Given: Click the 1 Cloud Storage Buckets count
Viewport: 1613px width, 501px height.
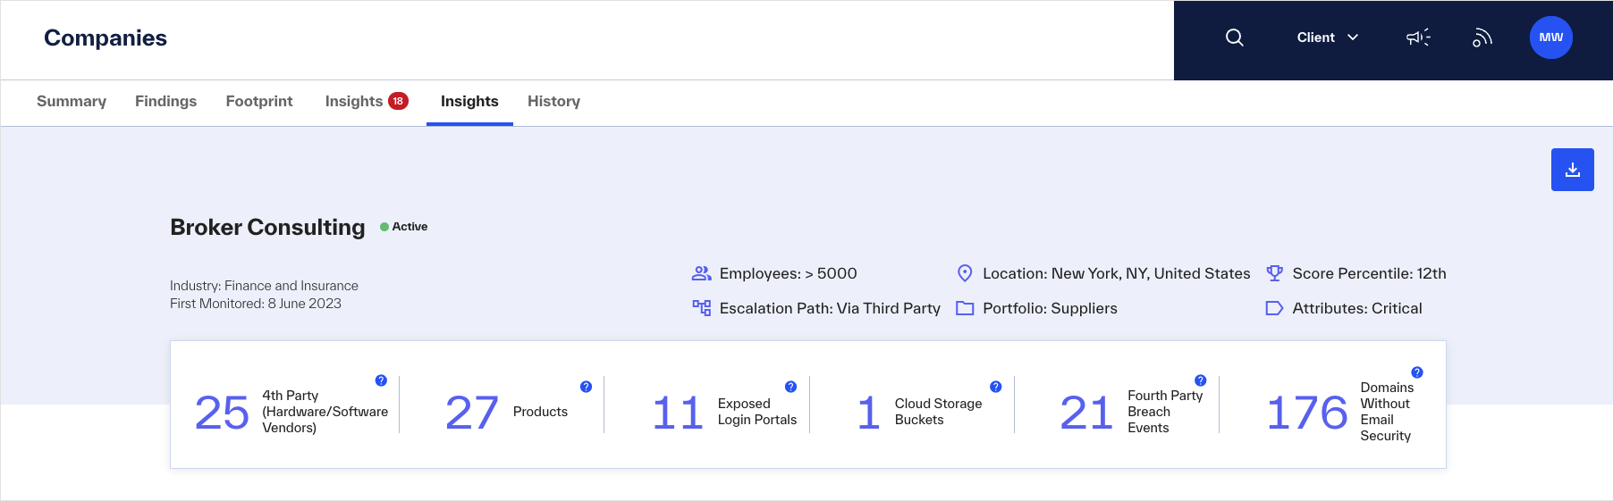Looking at the screenshot, I should pos(869,413).
